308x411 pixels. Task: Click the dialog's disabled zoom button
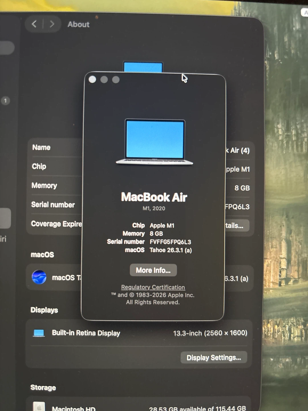pyautogui.click(x=116, y=79)
